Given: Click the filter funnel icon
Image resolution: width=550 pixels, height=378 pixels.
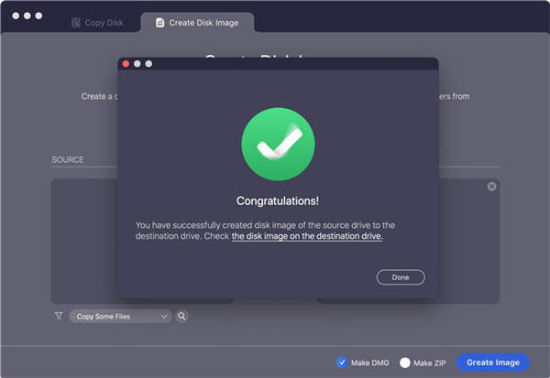Looking at the screenshot, I should tap(58, 316).
